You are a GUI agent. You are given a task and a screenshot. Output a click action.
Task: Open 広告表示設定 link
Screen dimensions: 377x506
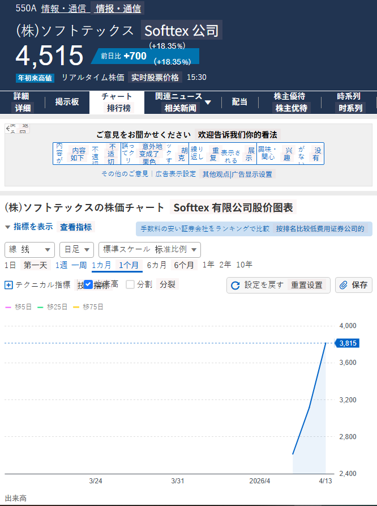coord(175,174)
